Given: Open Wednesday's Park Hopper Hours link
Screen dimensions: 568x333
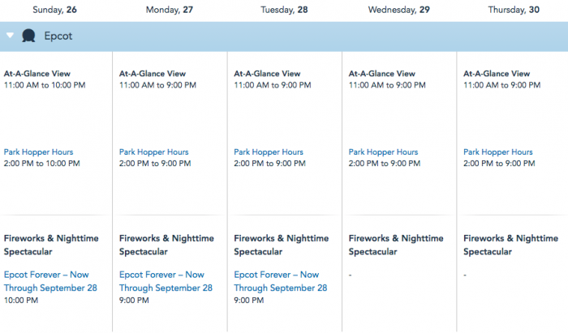Looking at the screenshot, I should 384,152.
